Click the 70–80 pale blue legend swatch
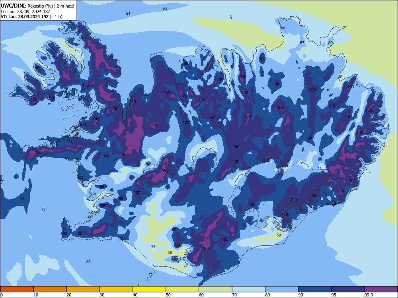The width and height of the screenshot is (398, 298). tap(248, 289)
